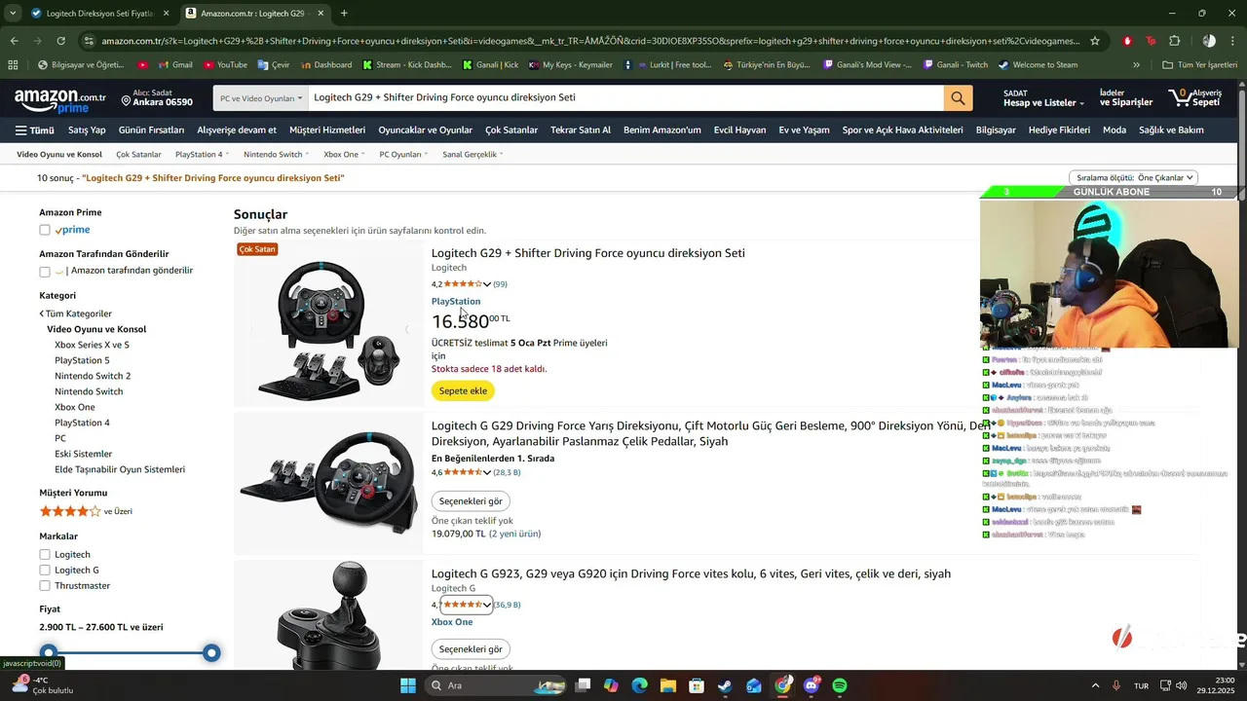Screen dimensions: 1247x701
Task: Click the taskbar volume speaker icon
Action: pyautogui.click(x=1180, y=685)
